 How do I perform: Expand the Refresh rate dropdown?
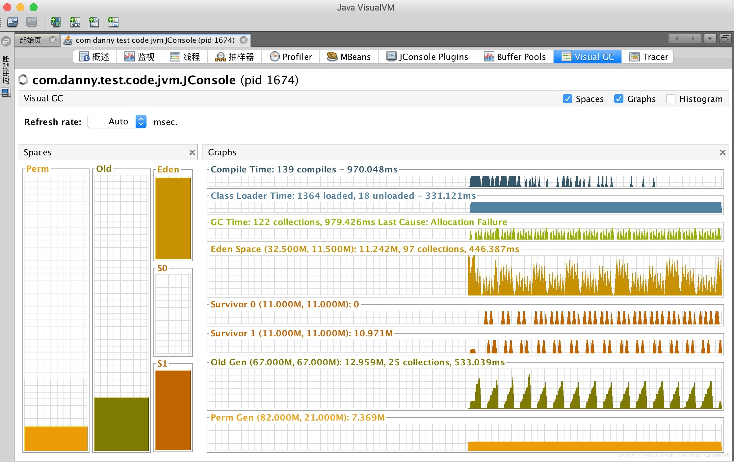[x=142, y=122]
